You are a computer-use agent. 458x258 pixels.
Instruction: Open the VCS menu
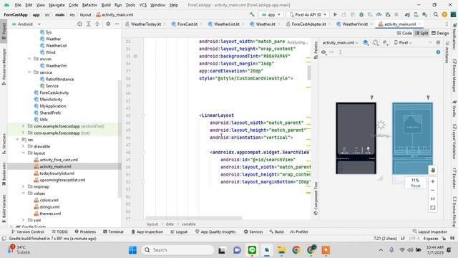(x=143, y=5)
